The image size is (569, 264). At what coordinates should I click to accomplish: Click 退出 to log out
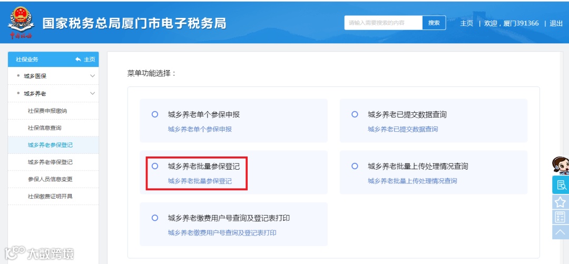tap(556, 23)
